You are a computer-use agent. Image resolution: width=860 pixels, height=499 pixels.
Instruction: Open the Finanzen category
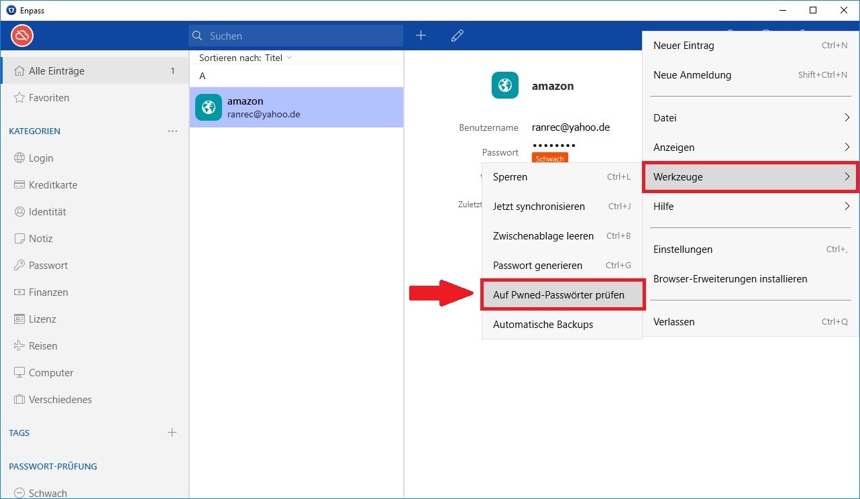tap(95, 292)
